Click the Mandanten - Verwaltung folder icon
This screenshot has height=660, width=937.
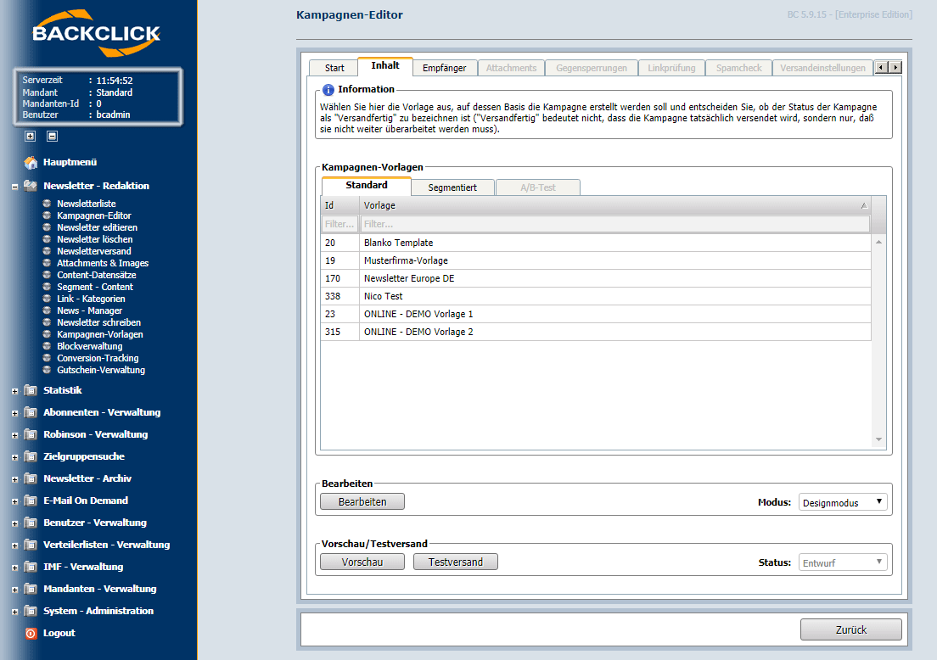32,589
